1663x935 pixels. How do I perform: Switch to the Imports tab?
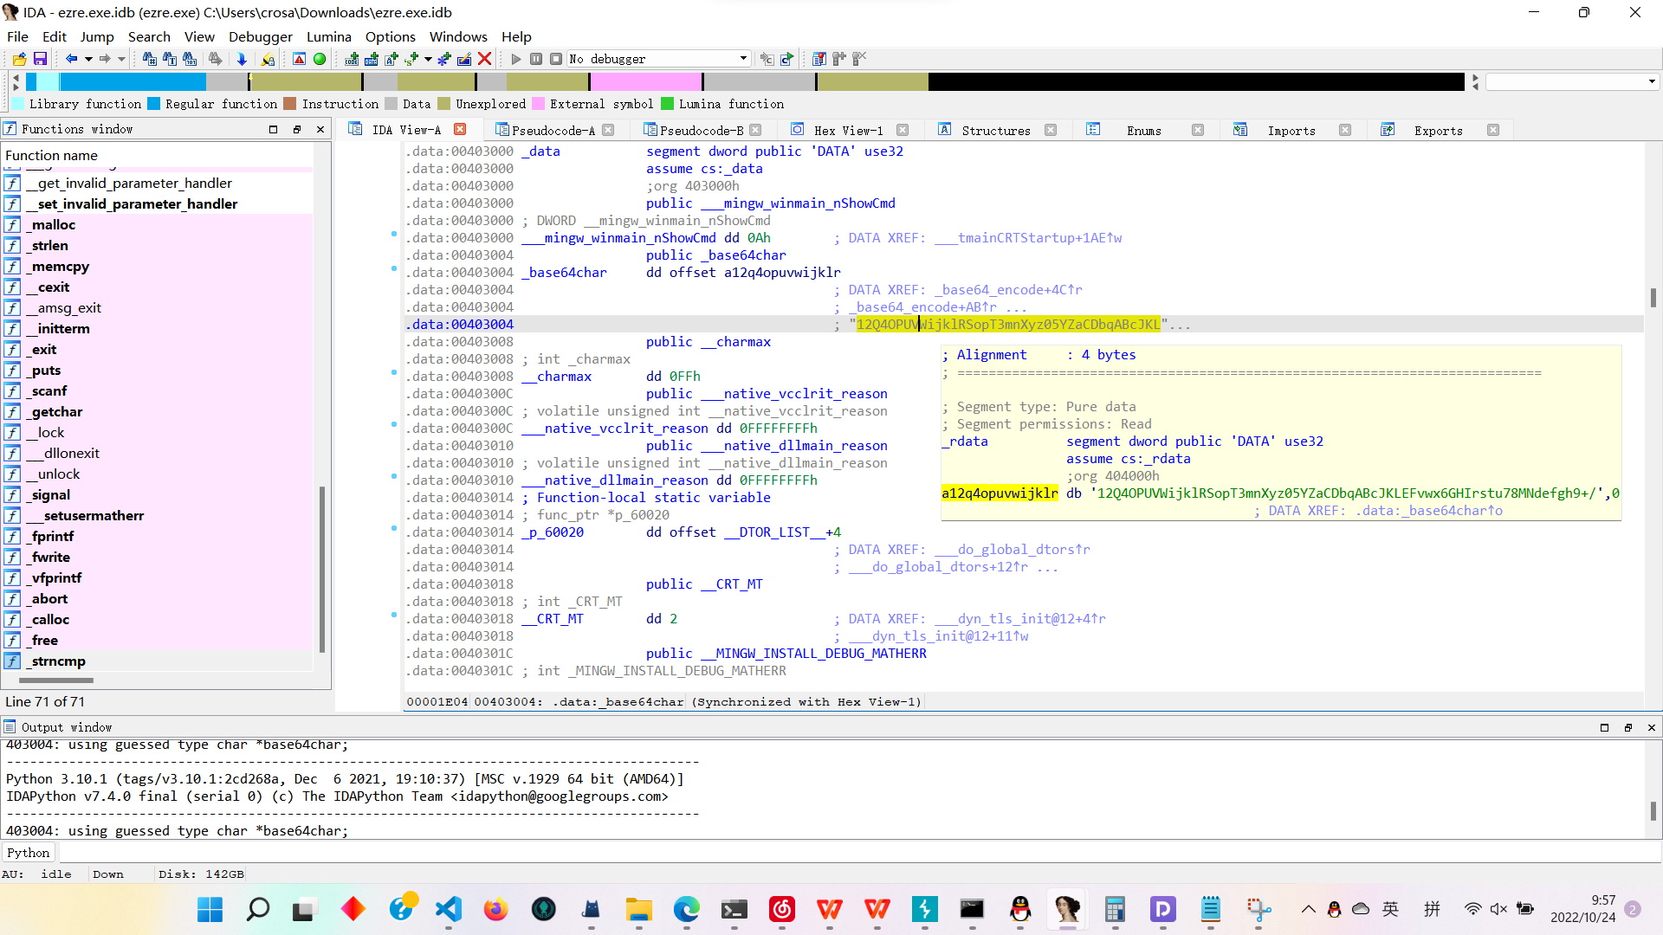pos(1291,131)
